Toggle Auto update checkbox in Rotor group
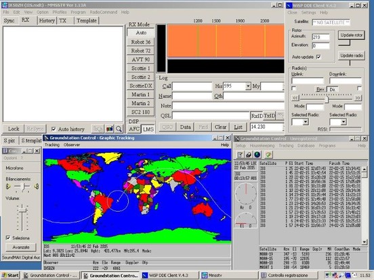Image resolution: width=374 pixels, height=280 pixels. click(318, 57)
